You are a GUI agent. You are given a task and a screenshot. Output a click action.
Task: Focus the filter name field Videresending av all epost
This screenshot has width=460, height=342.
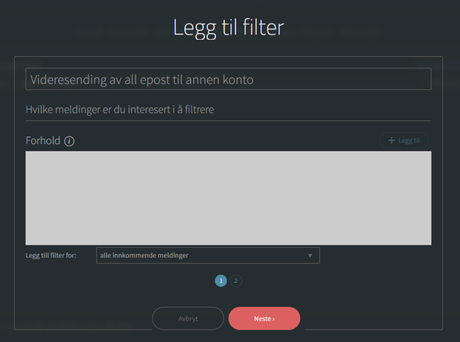click(229, 79)
